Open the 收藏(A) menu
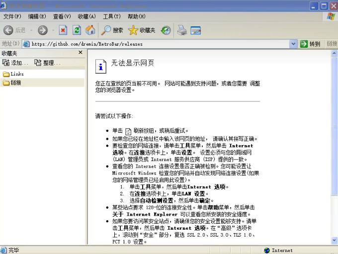338x254 pixels. [x=87, y=16]
